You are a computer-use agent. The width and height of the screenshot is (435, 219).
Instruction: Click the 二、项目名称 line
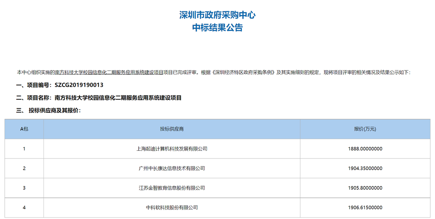tap(99, 98)
